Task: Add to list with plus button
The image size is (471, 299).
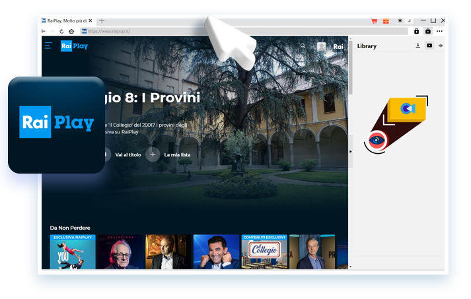Action: 153,154
